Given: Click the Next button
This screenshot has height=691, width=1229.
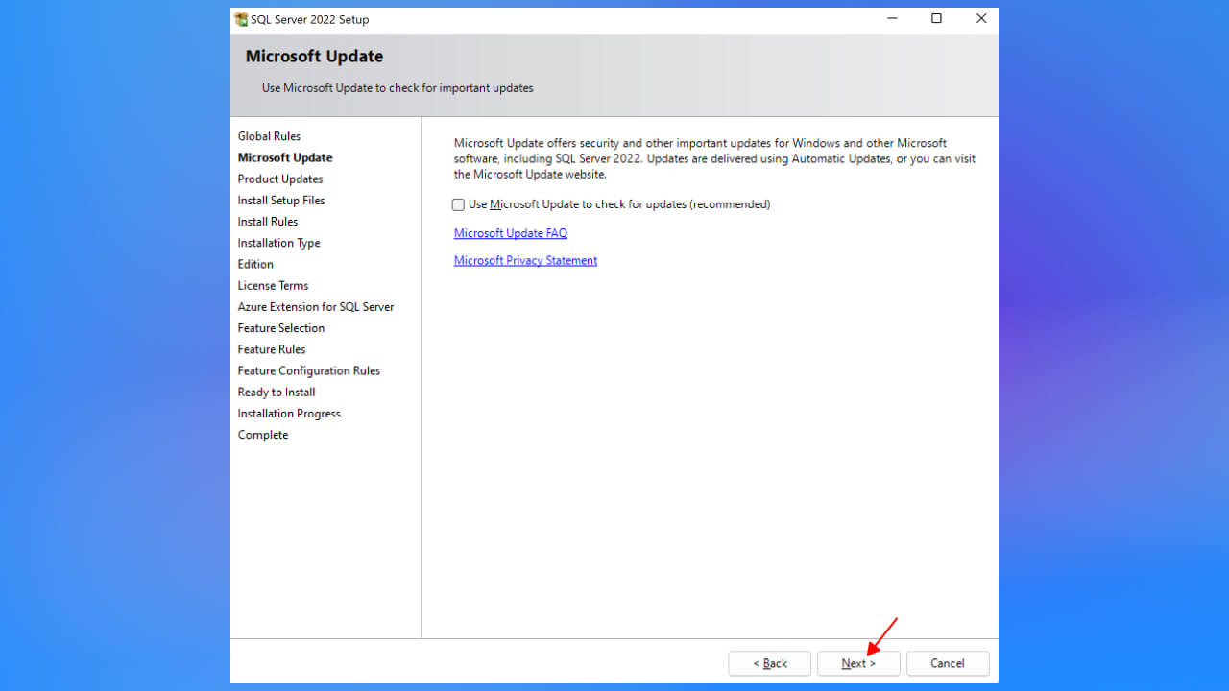Looking at the screenshot, I should tap(858, 663).
